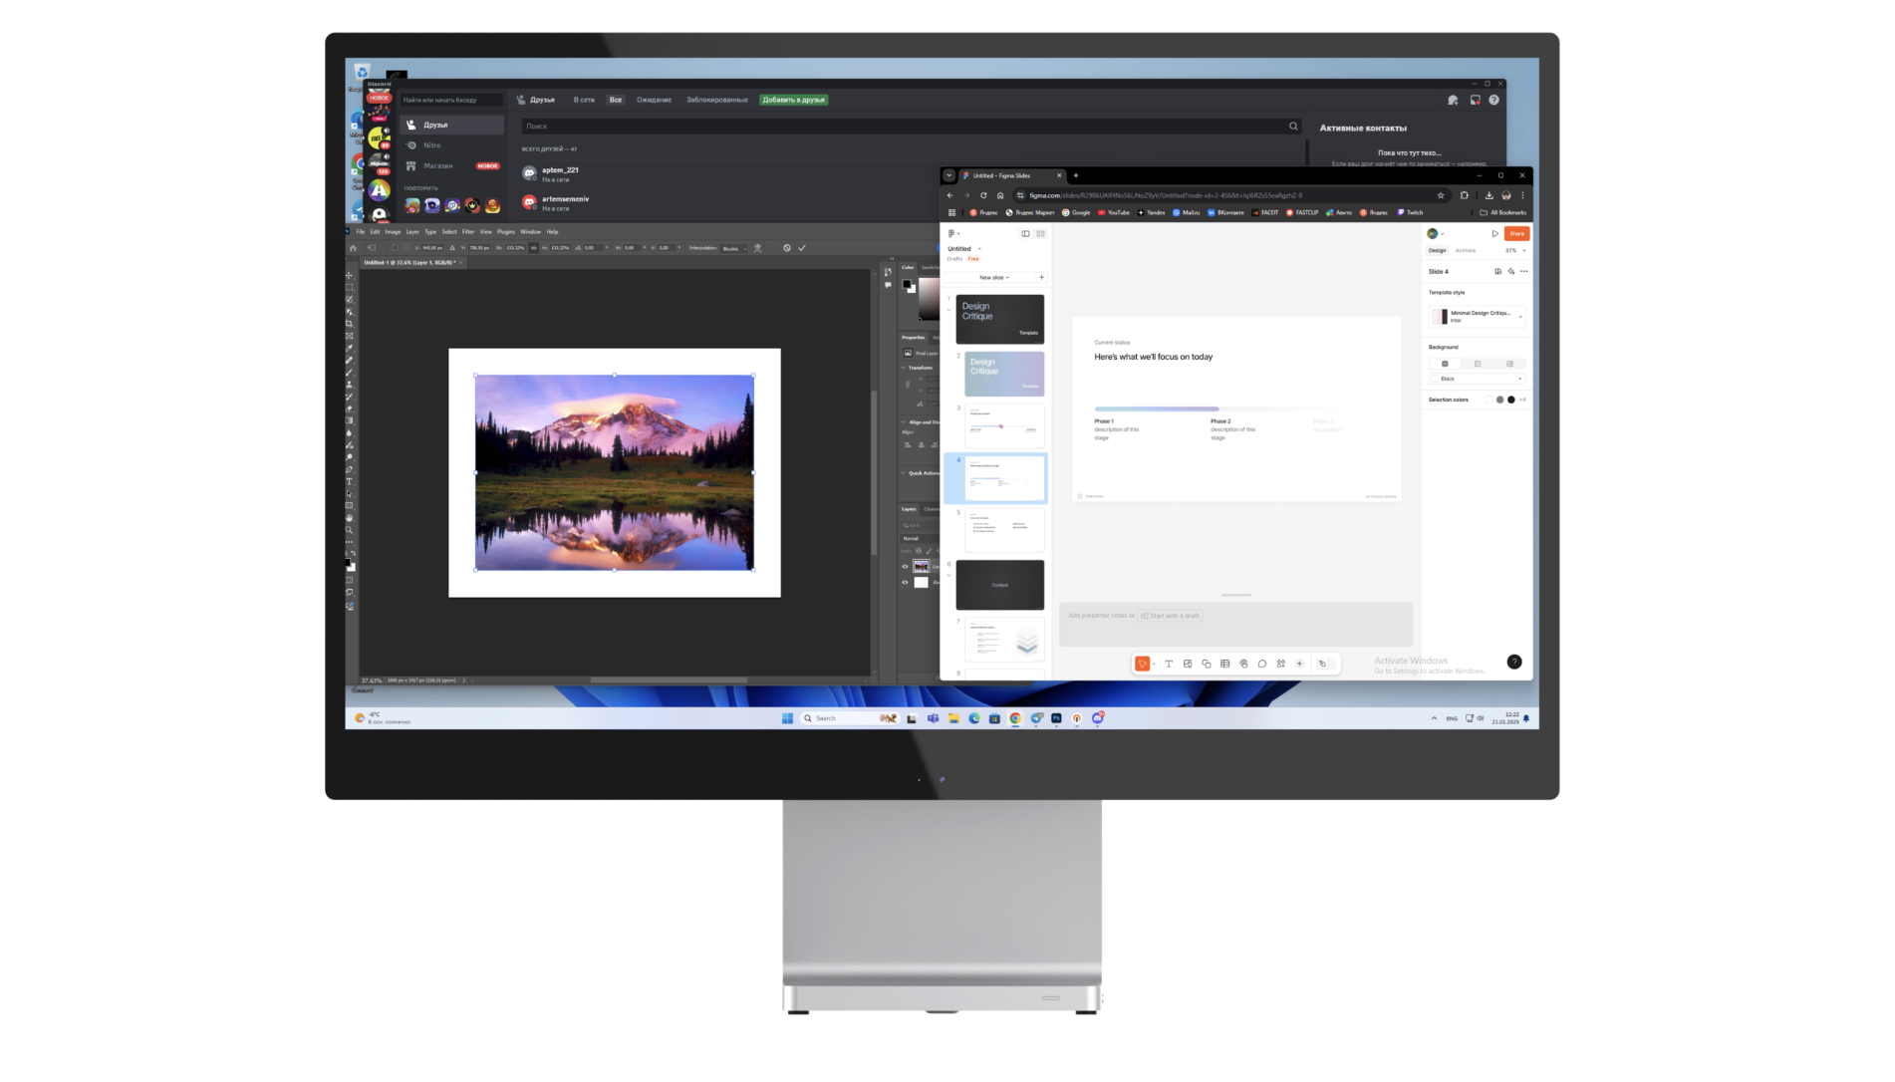Open Nitro in Discord sidebar
The width and height of the screenshot is (1895, 1082).
(452, 145)
